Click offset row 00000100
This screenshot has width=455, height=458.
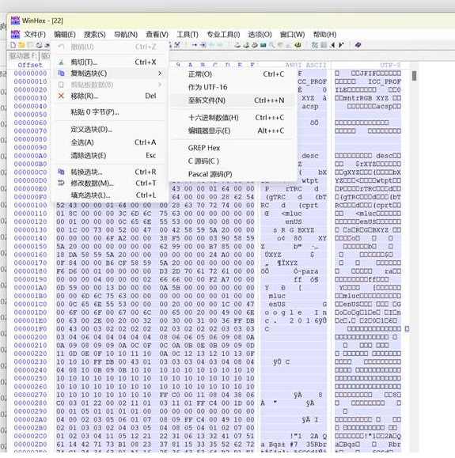pyautogui.click(x=30, y=205)
